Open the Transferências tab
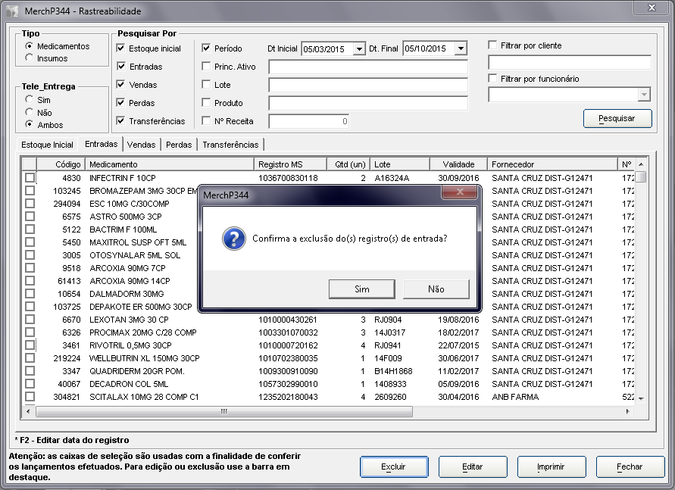This screenshot has width=675, height=490. (x=230, y=145)
